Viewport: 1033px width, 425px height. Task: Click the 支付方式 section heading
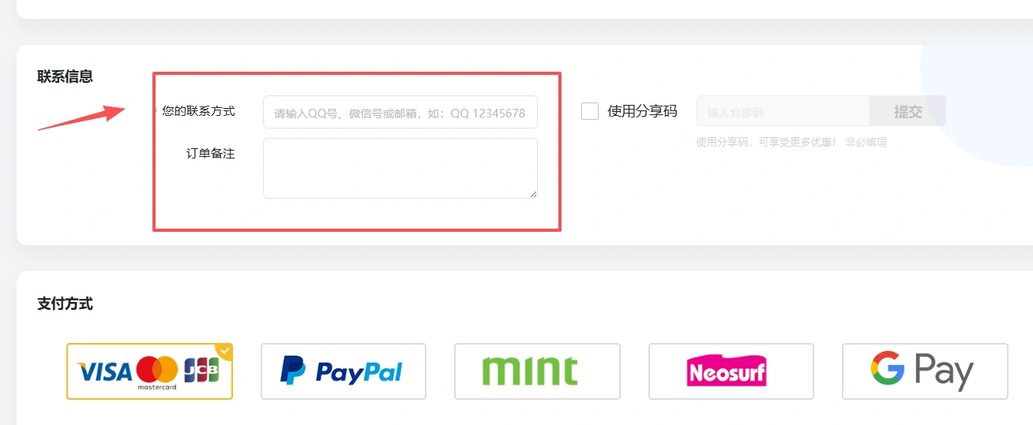coord(65,304)
